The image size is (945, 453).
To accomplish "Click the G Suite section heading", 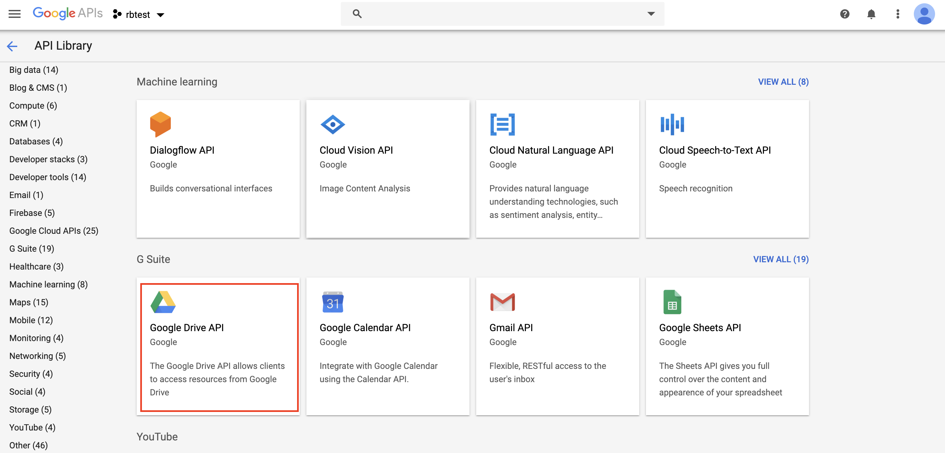I will [153, 260].
